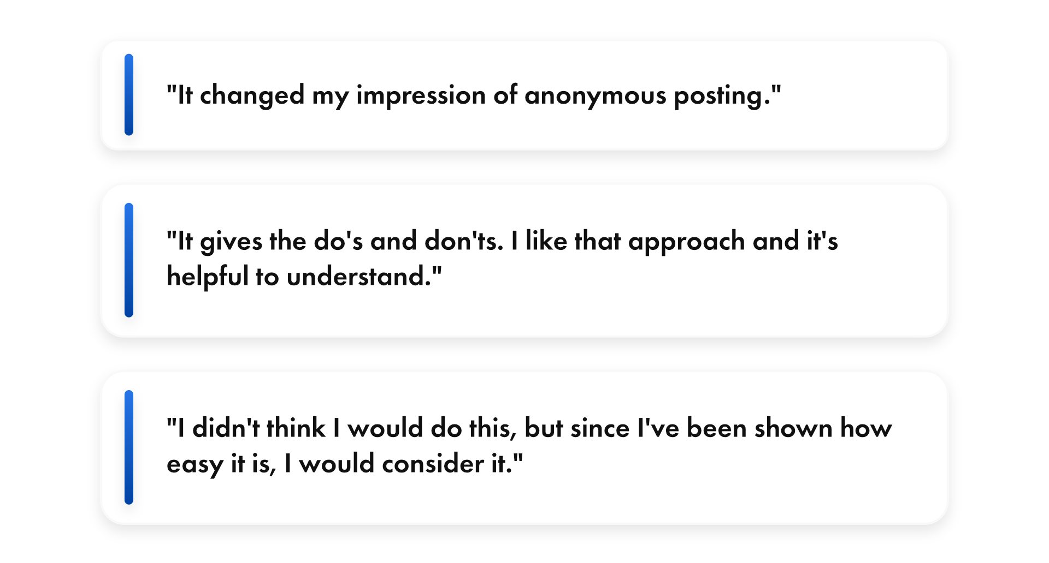The height and width of the screenshot is (563, 1049).
Task: Click the words "easy it is"
Action: pos(221,463)
